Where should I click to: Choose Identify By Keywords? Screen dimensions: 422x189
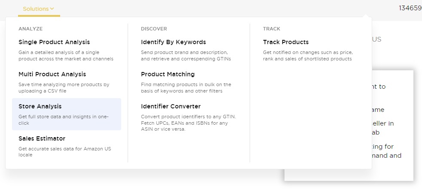pyautogui.click(x=173, y=42)
